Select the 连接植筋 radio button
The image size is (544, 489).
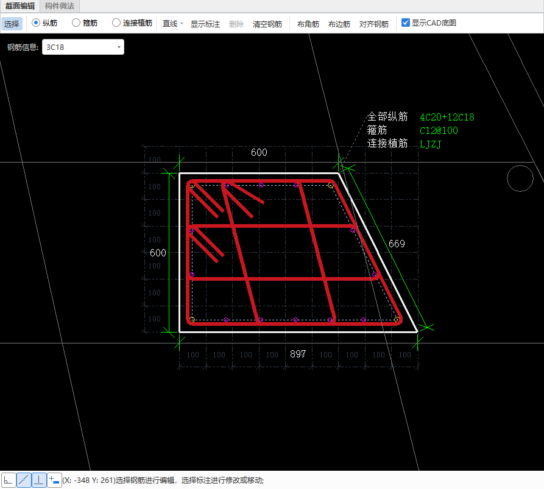pyautogui.click(x=116, y=23)
